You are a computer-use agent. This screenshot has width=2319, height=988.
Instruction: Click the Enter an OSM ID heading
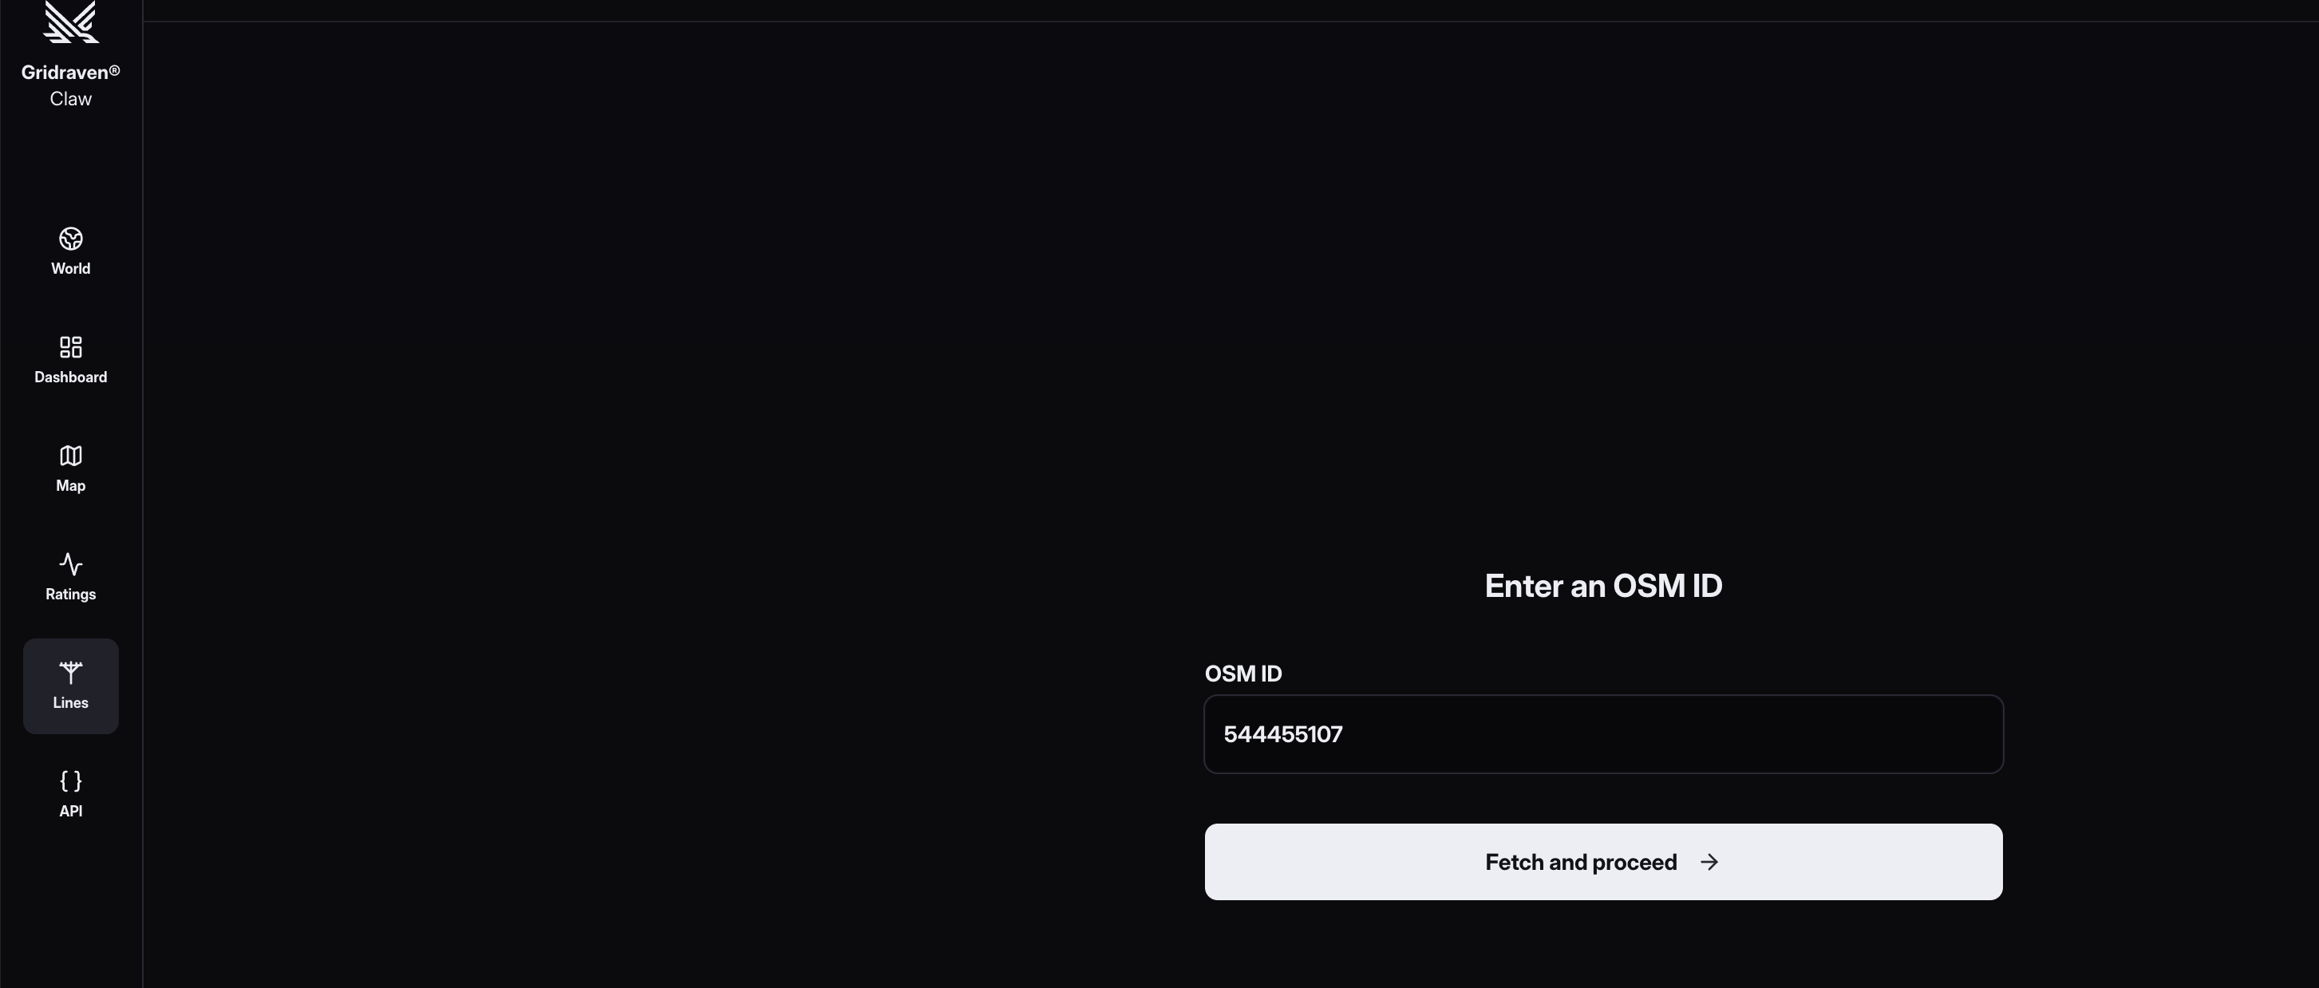[1603, 587]
